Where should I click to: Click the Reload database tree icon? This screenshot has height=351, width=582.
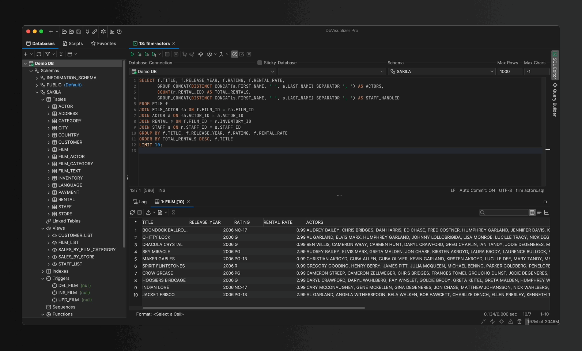click(39, 54)
